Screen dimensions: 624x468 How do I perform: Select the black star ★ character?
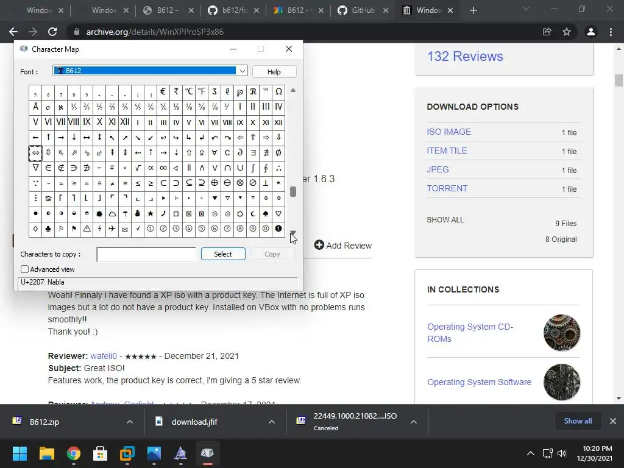click(151, 214)
